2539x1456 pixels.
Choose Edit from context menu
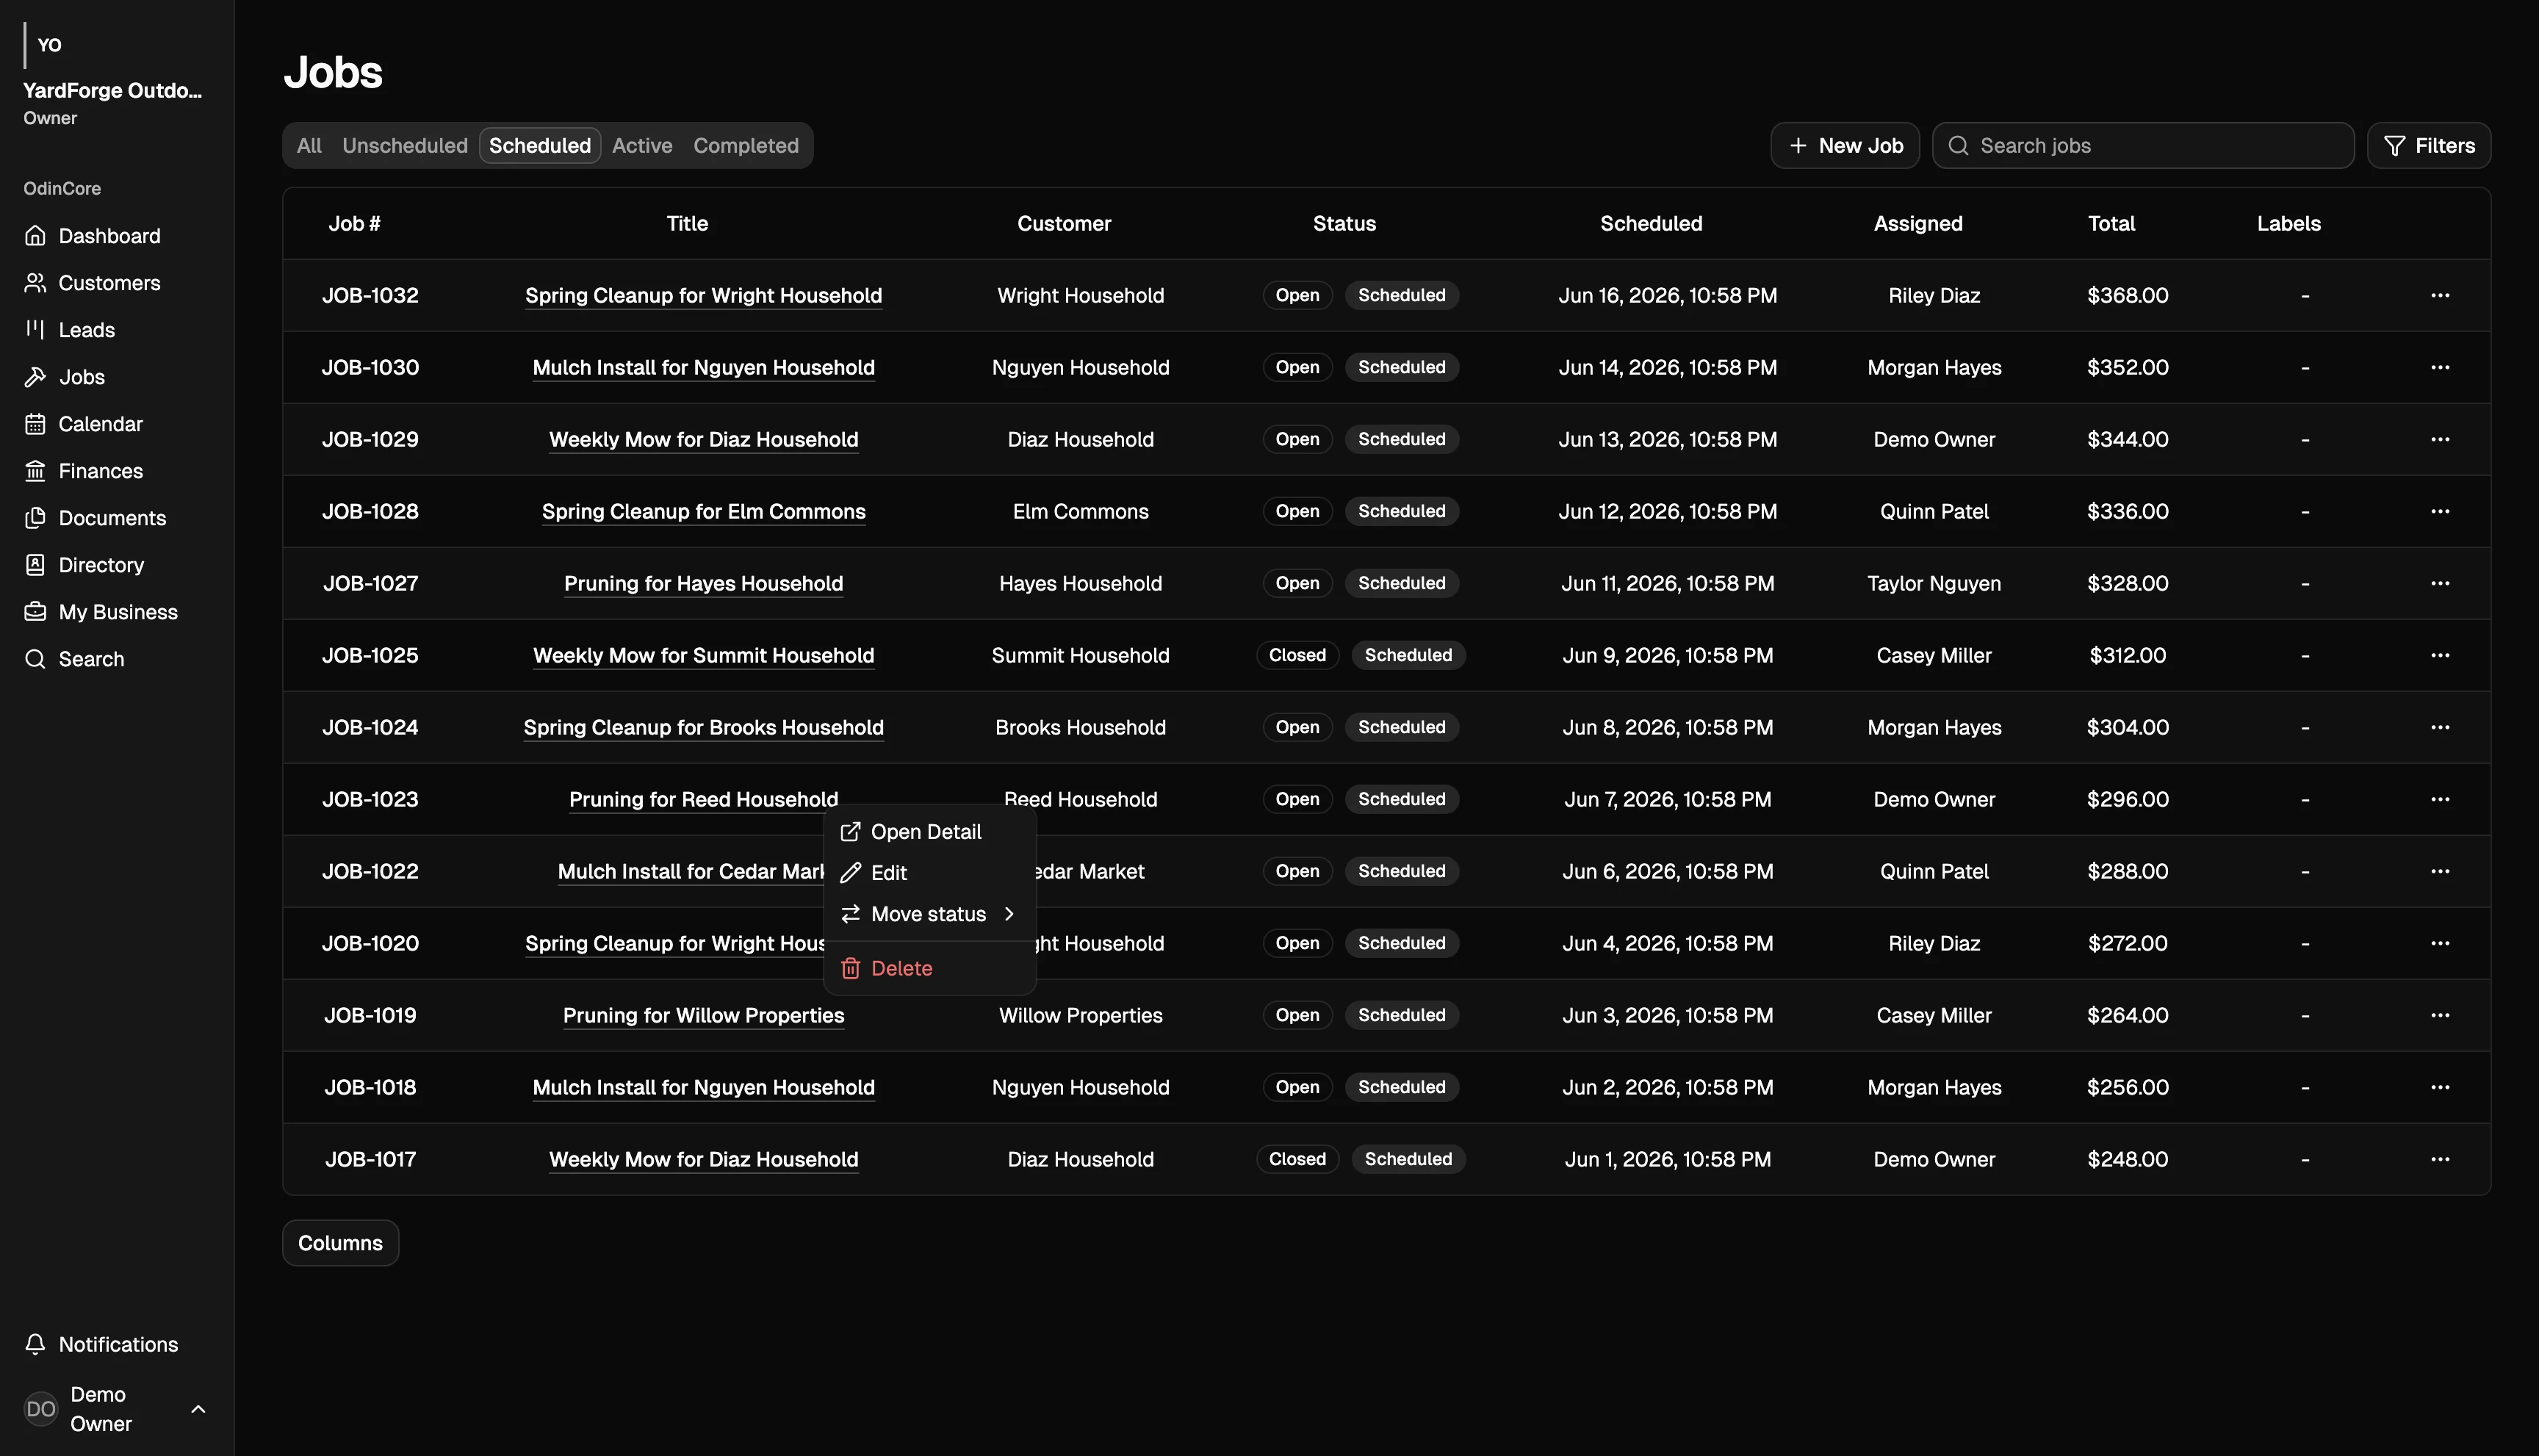pyautogui.click(x=929, y=873)
